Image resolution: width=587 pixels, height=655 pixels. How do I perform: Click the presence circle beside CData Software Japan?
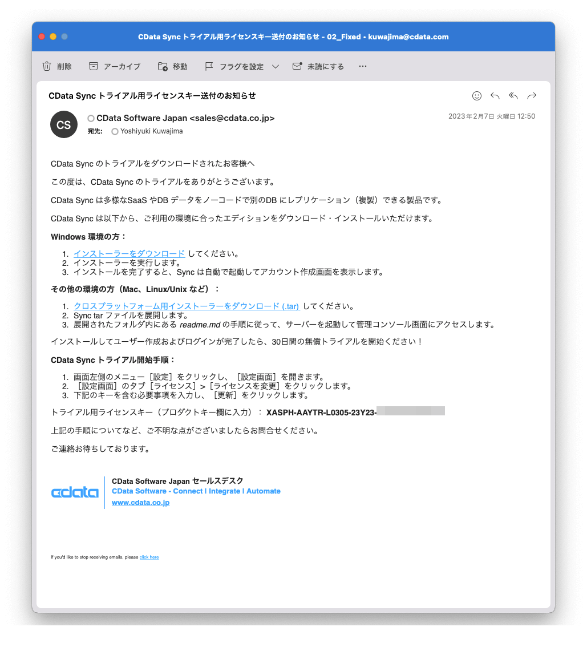(x=91, y=118)
